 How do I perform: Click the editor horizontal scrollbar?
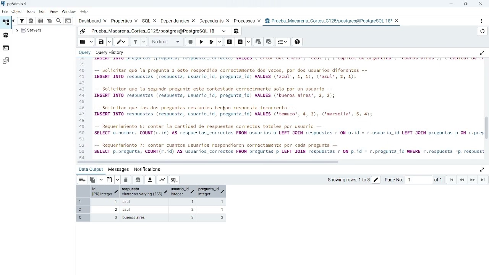click(208, 162)
